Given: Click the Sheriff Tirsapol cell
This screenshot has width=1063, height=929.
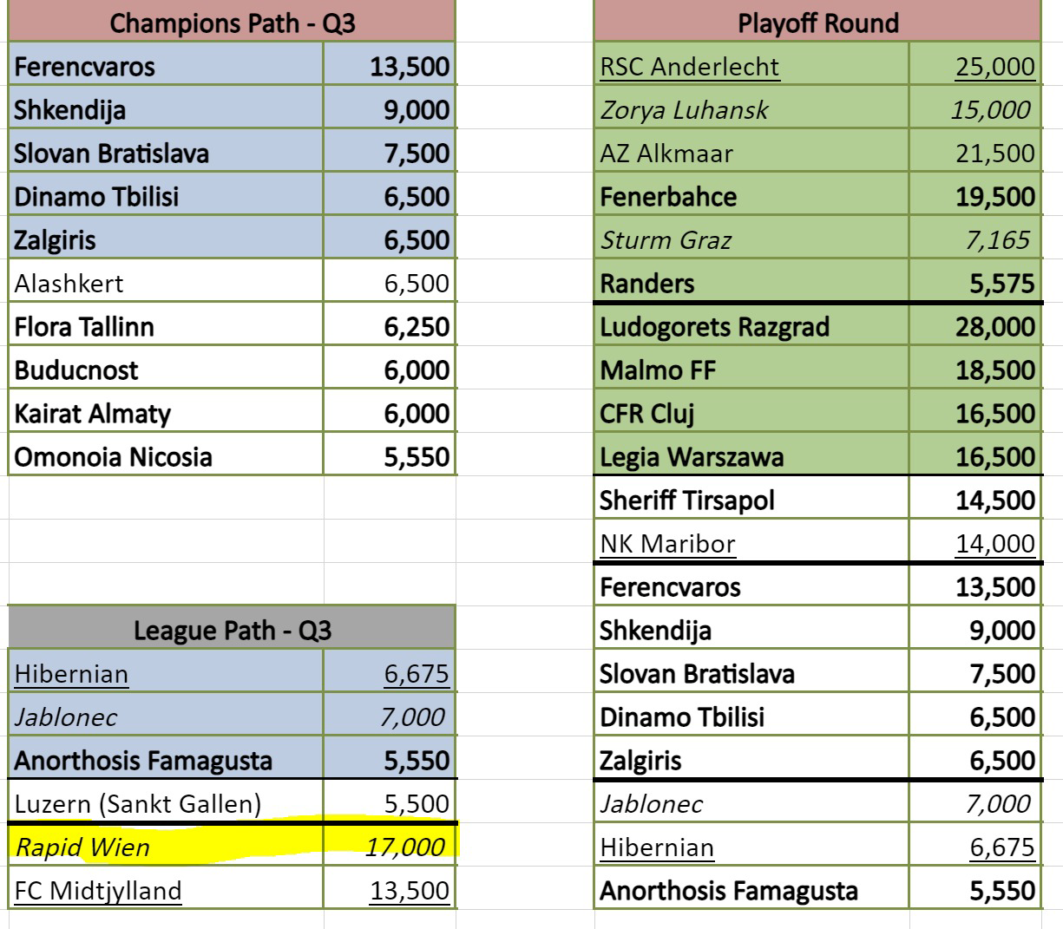Looking at the screenshot, I should [752, 500].
